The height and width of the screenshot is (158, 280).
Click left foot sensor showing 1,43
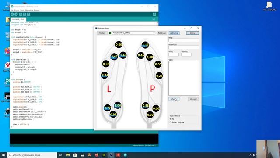(x=123, y=55)
